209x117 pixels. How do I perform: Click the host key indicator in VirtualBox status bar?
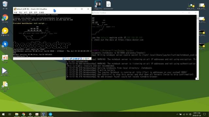pos(88,58)
